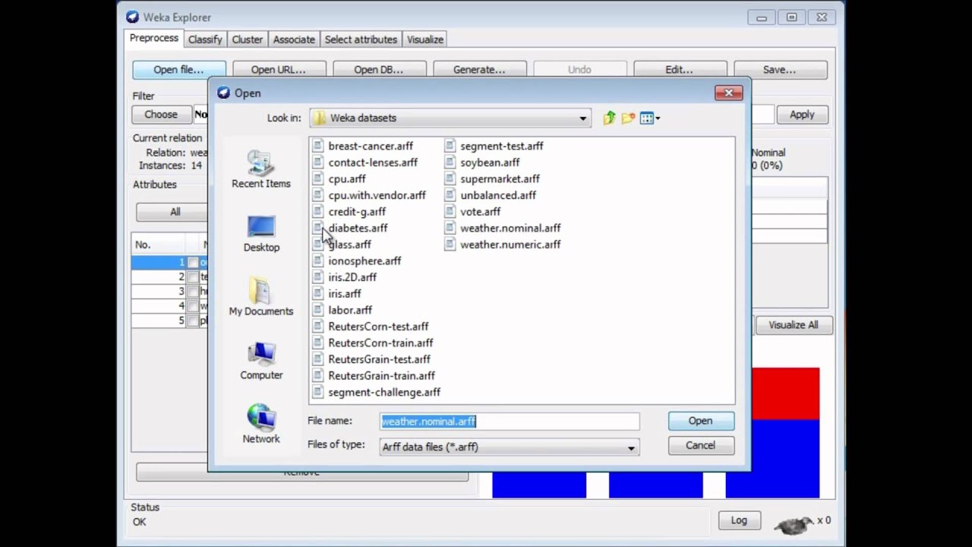
Task: Select the Preprocess tab
Action: point(154,38)
